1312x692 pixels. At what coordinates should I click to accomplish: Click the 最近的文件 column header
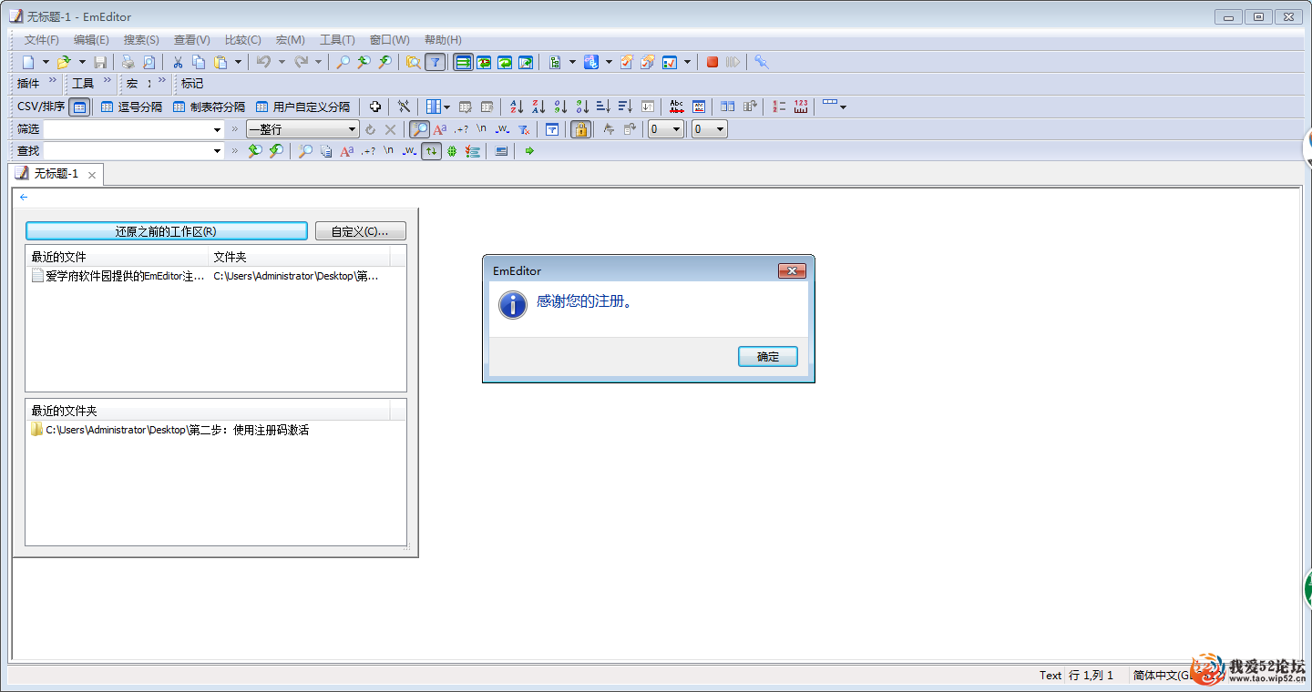pyautogui.click(x=117, y=257)
